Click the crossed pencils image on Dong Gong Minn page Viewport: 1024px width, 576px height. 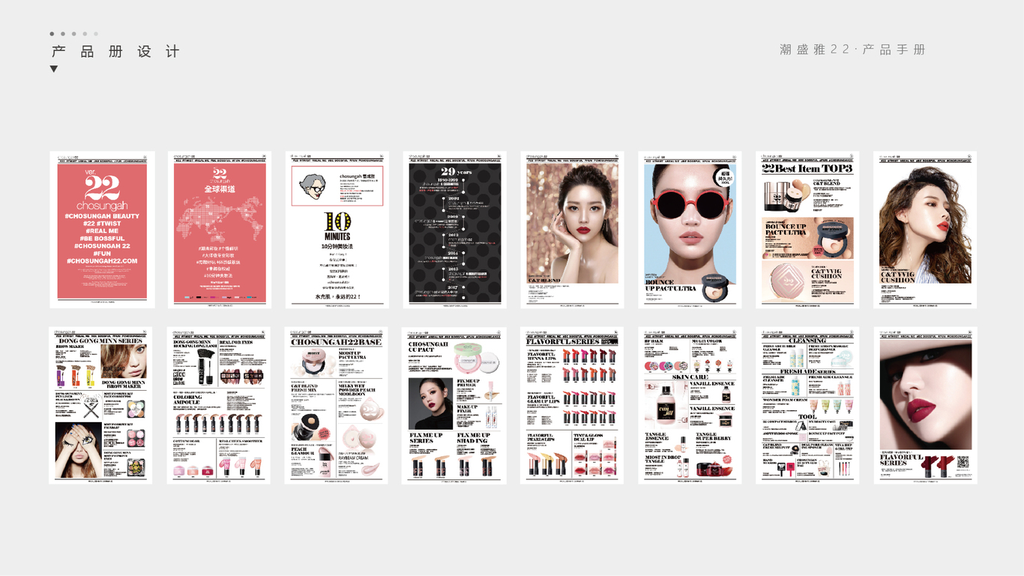click(x=91, y=409)
